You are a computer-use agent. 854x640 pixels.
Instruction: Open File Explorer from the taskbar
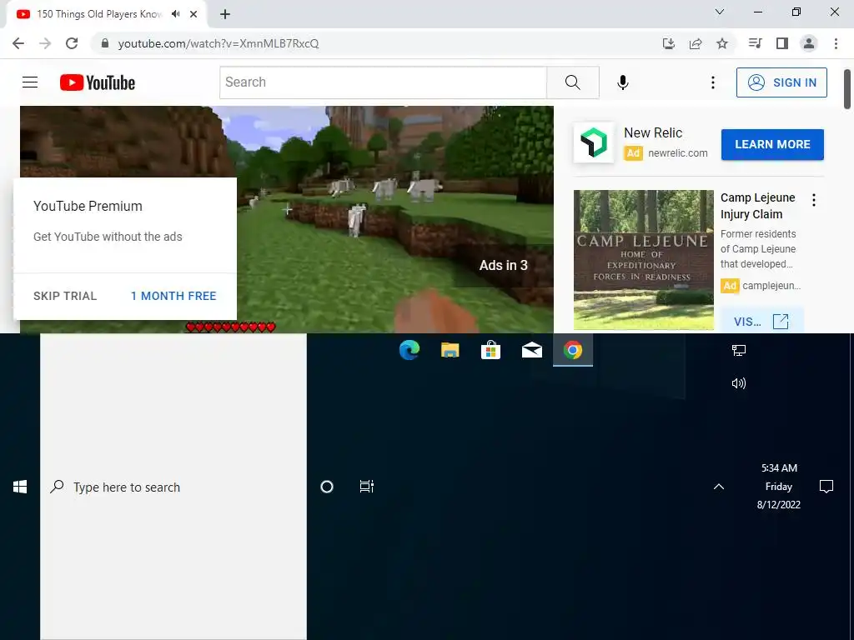pyautogui.click(x=450, y=350)
